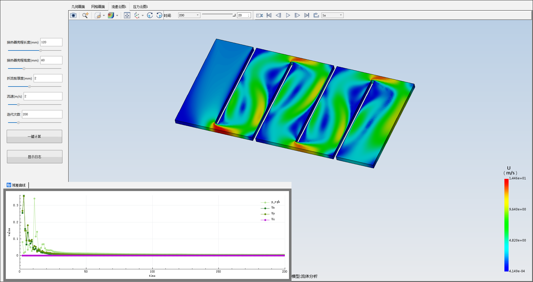Click the 一键计算 button

[34, 136]
